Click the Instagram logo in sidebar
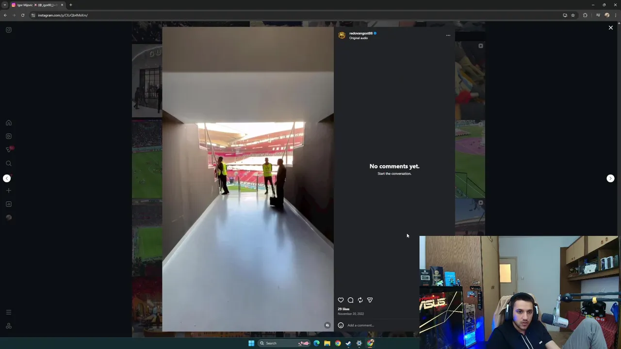The width and height of the screenshot is (621, 349). (9, 30)
